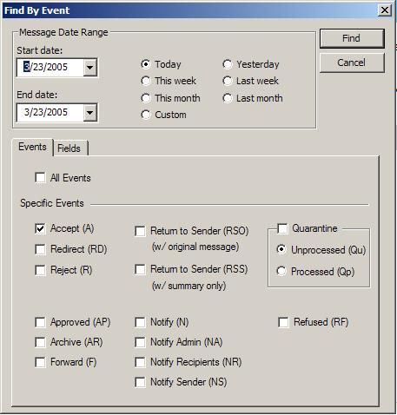Select the Events tab
This screenshot has width=397, height=415.
click(32, 147)
